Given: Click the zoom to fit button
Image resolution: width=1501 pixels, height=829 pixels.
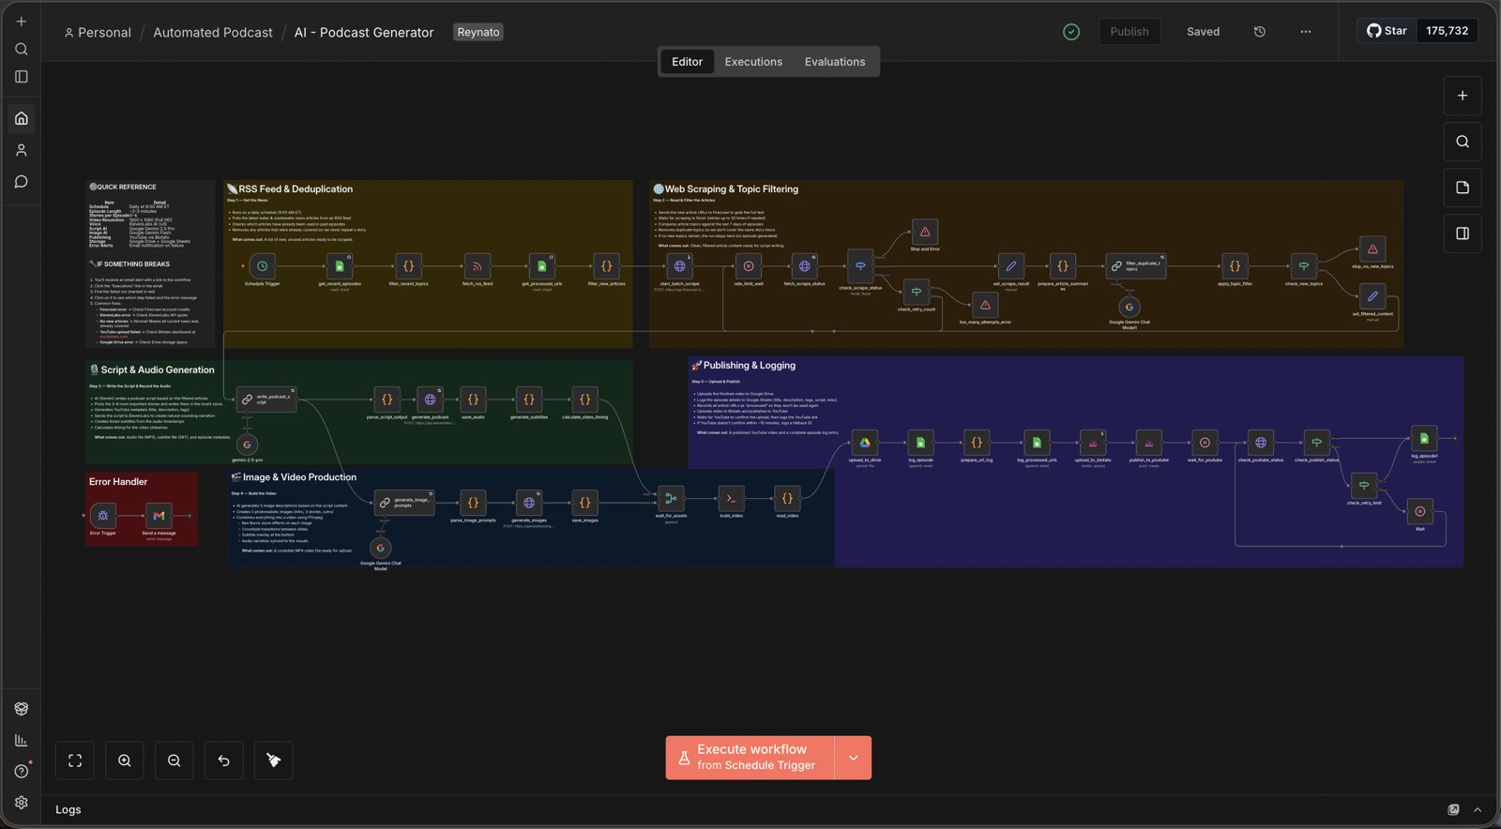Looking at the screenshot, I should [75, 761].
